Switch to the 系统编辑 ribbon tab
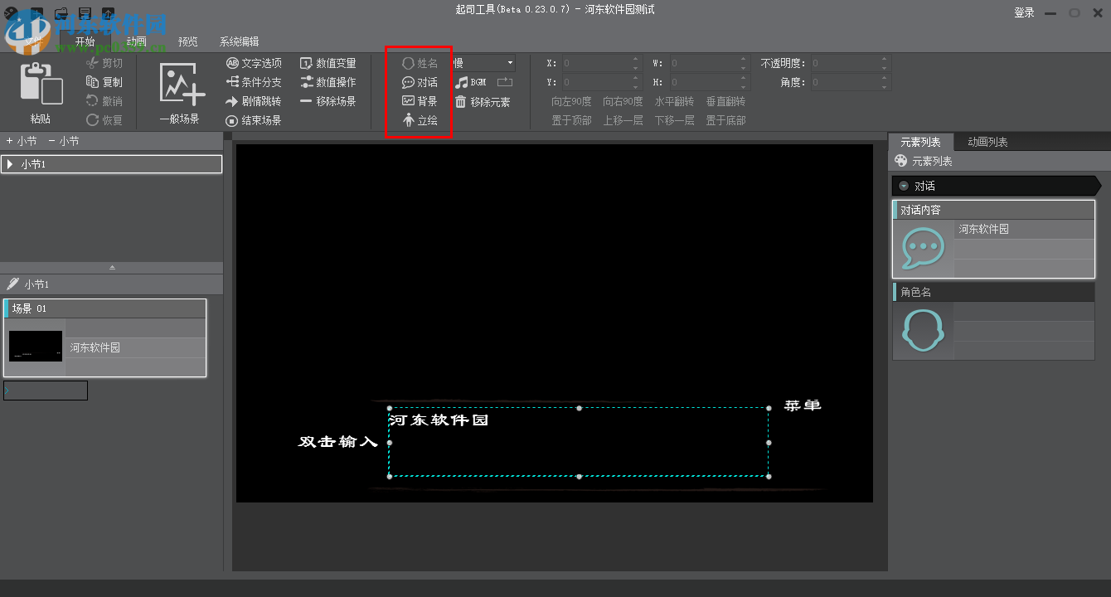Screen dimensions: 1111x597 point(239,41)
